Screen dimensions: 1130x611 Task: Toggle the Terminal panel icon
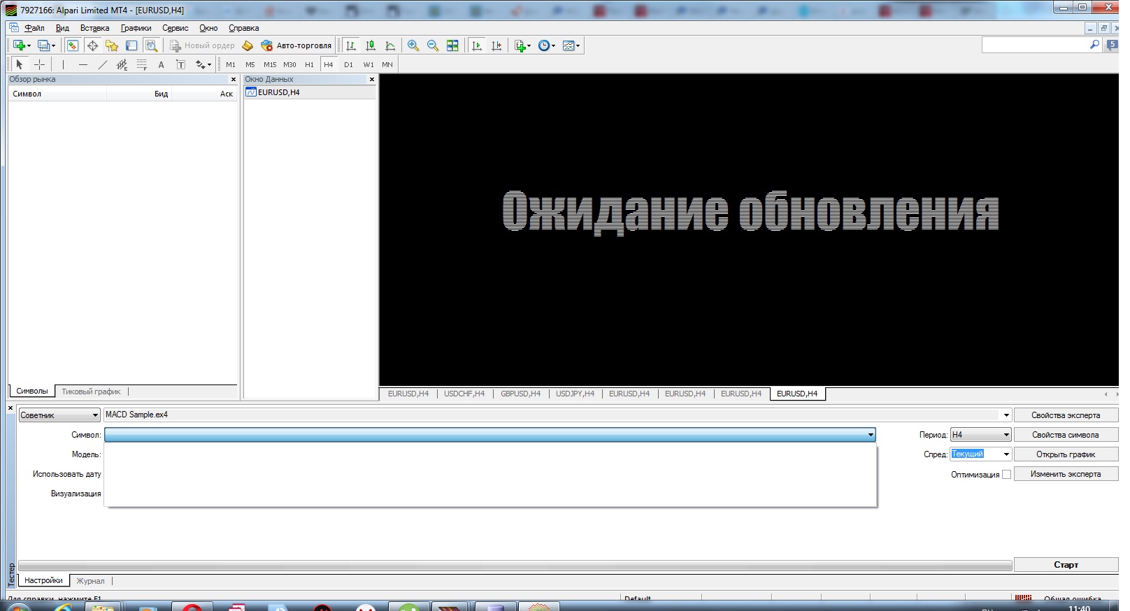coord(131,45)
